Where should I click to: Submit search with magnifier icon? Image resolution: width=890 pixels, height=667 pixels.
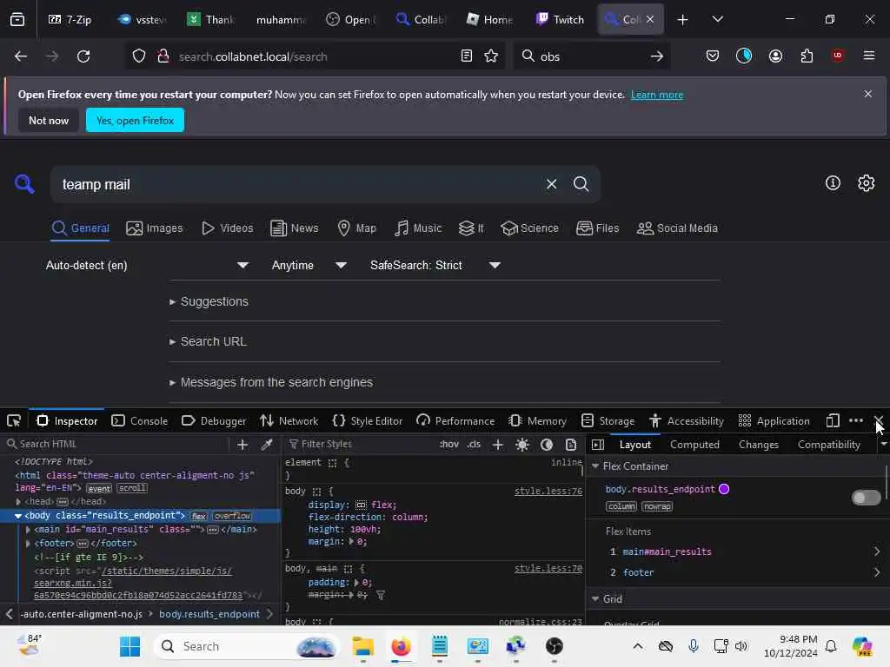pos(581,184)
